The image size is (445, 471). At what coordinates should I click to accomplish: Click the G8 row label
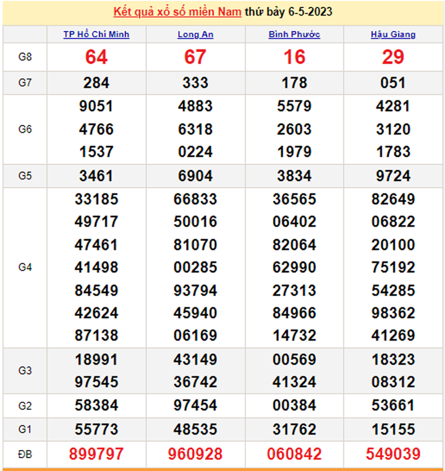[x=25, y=57]
